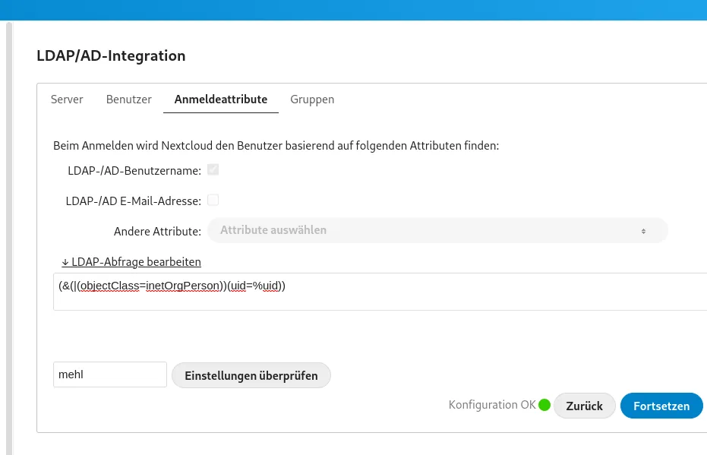Open the Benutzer tab
The height and width of the screenshot is (455, 707).
(128, 99)
